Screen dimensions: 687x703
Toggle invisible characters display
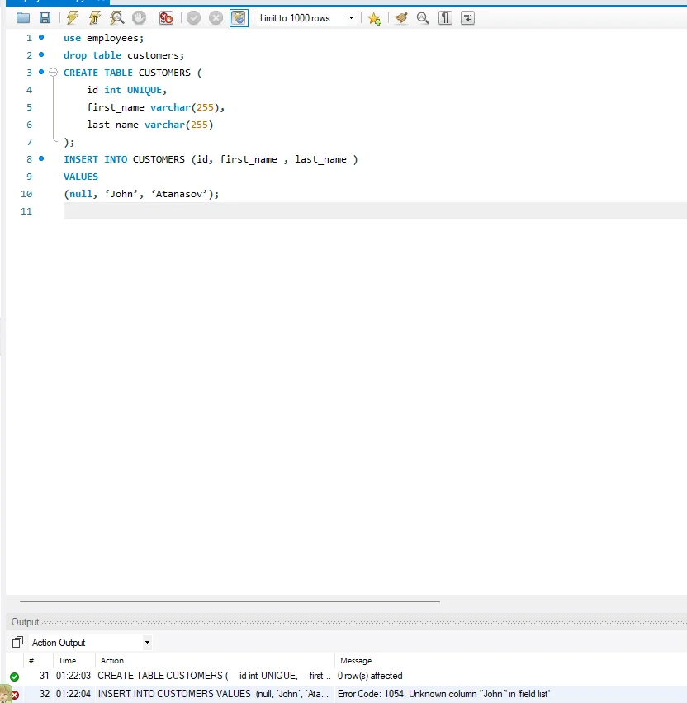coord(445,18)
